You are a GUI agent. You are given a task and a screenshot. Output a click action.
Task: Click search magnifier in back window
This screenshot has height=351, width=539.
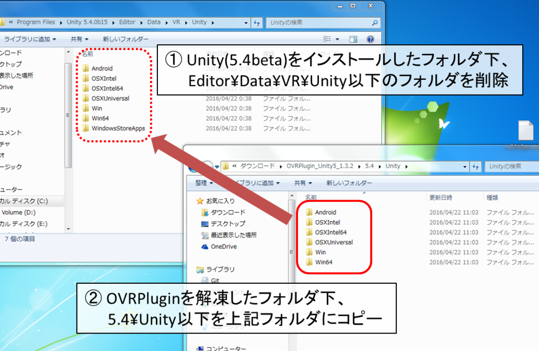pos(375,23)
